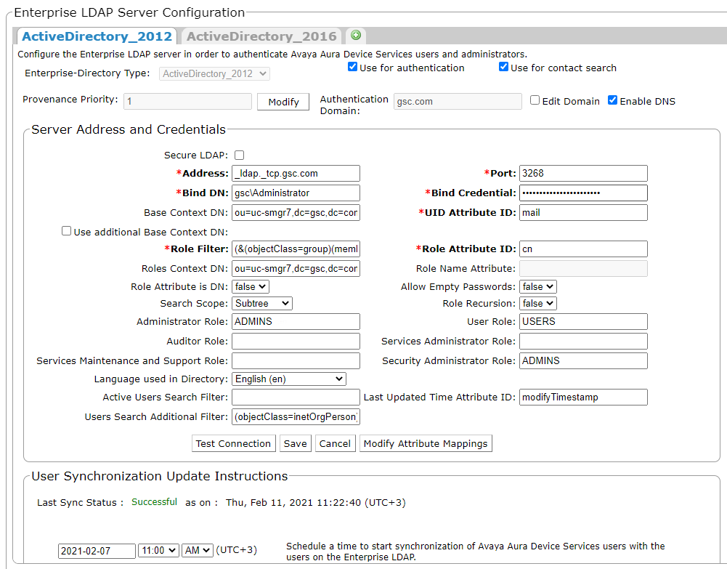Enable the Secure LDAP checkbox
The height and width of the screenshot is (569, 727).
click(x=239, y=155)
